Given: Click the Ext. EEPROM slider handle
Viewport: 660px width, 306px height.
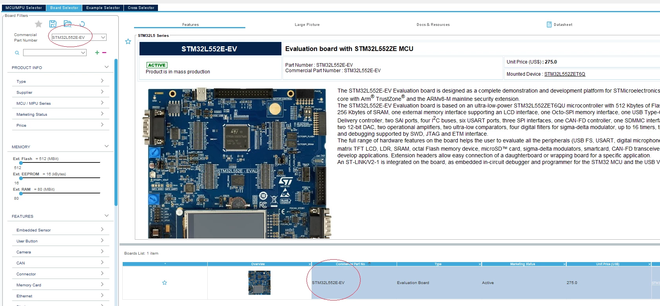Looking at the screenshot, I should [x=21, y=178].
